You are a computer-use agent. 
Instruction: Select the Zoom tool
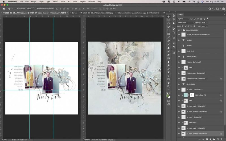(x=168, y=86)
